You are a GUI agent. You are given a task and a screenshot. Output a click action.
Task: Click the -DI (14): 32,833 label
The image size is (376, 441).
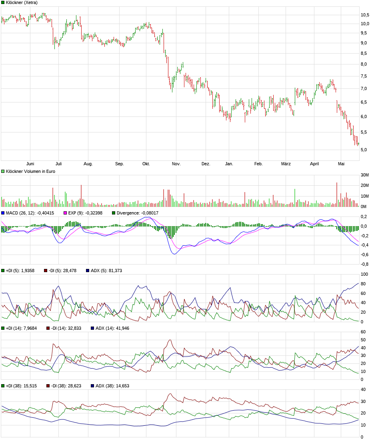(x=66, y=328)
